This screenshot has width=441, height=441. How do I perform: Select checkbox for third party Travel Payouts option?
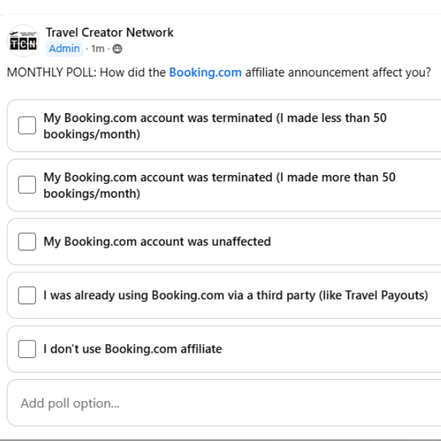(27, 295)
